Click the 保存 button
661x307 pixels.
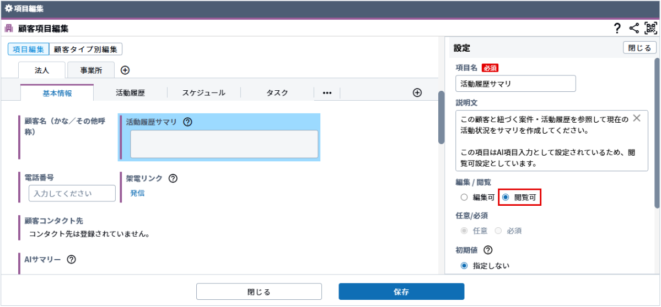tap(401, 292)
